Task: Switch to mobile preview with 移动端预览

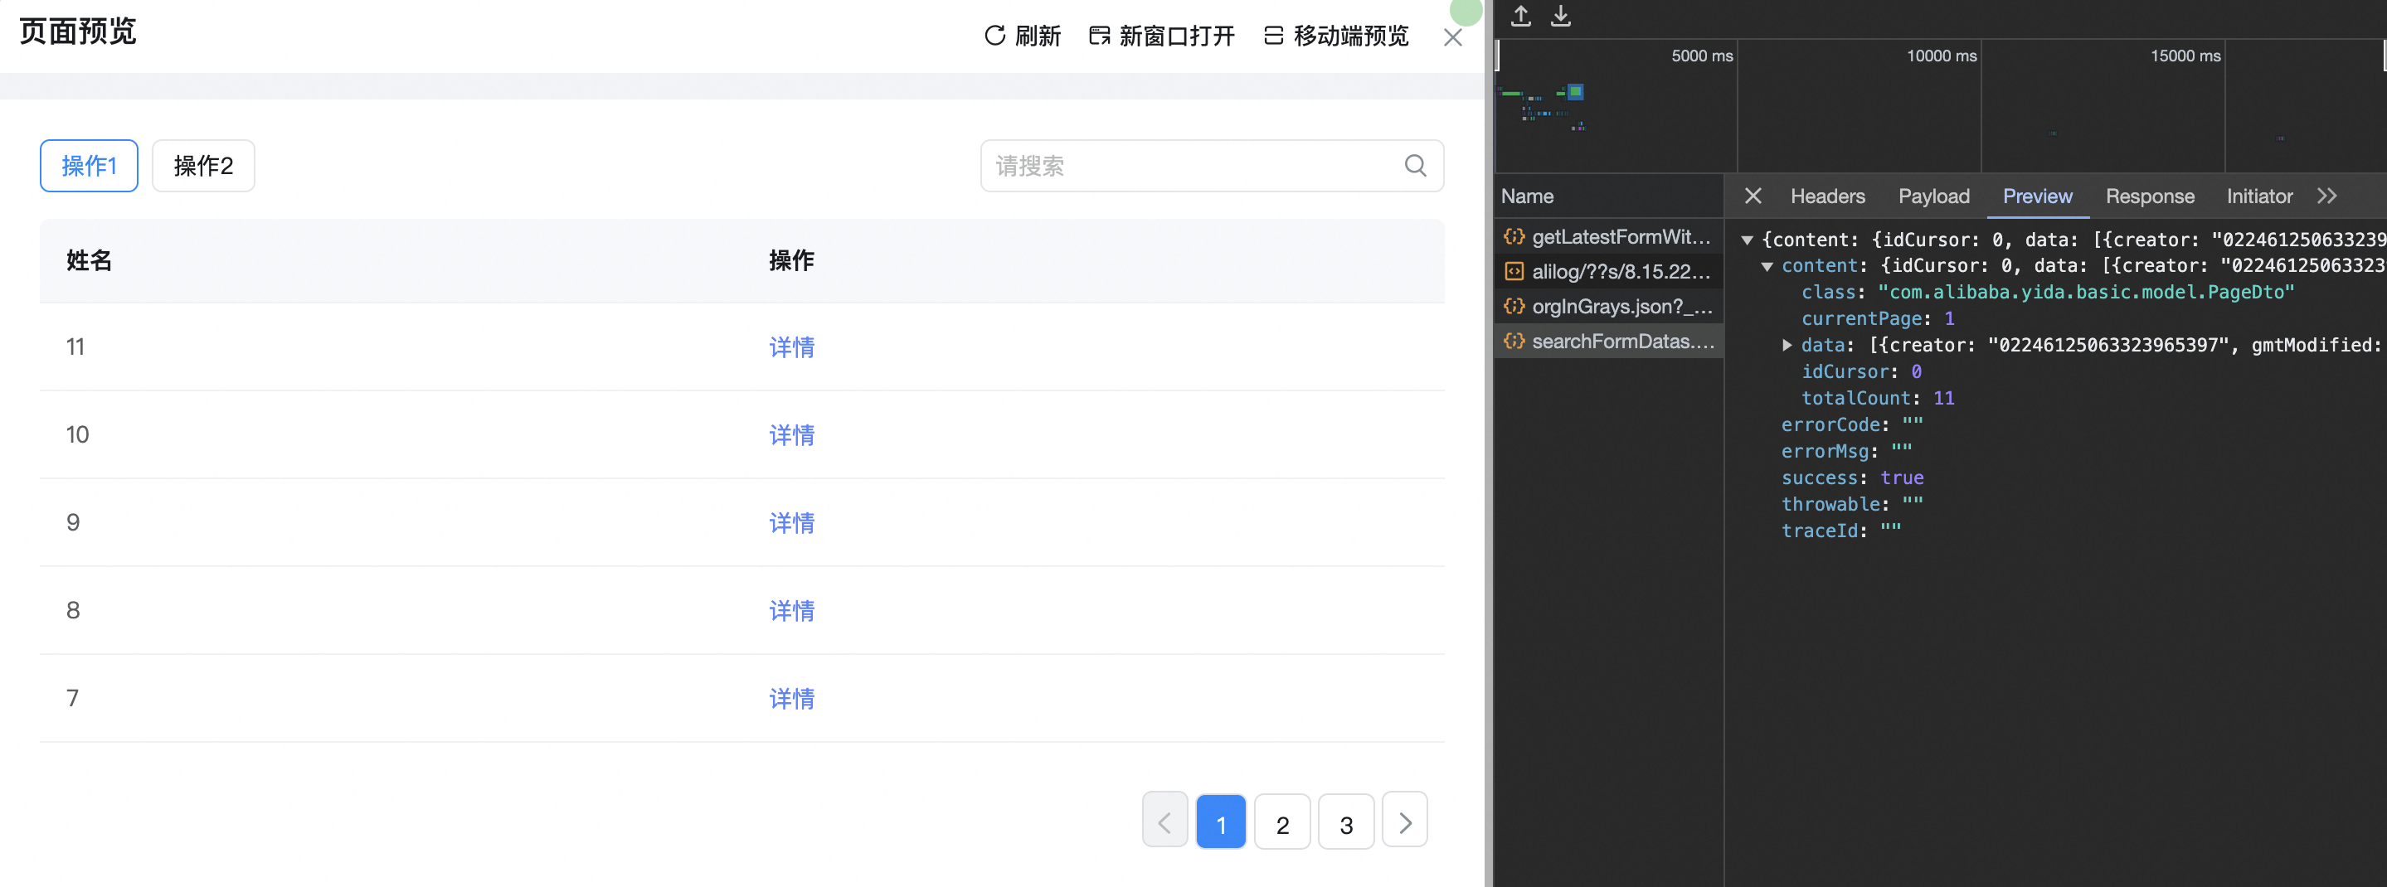Action: point(1336,36)
